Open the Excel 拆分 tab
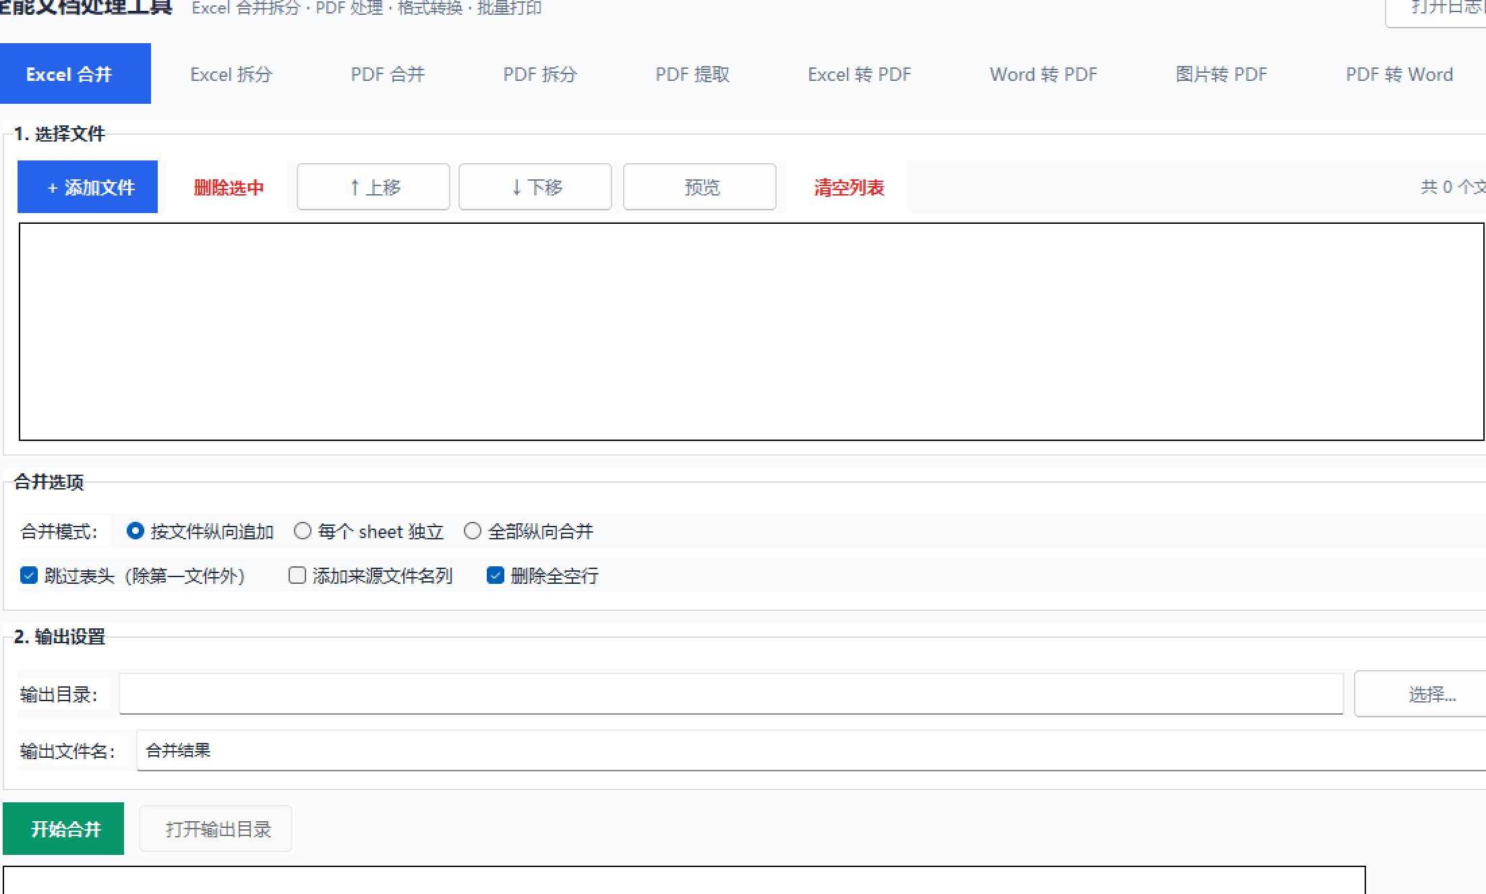The width and height of the screenshot is (1486, 894). click(231, 73)
